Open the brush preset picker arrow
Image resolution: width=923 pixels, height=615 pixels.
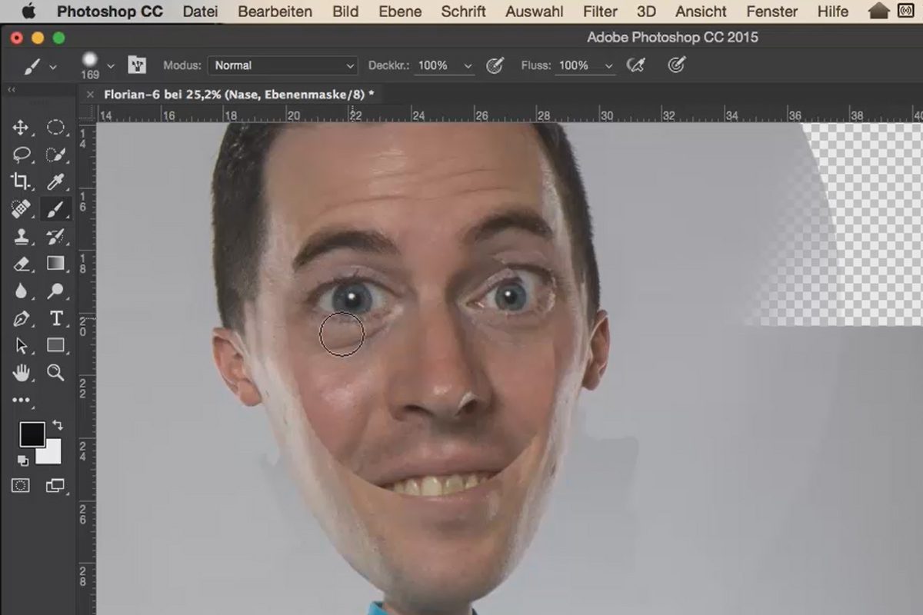(x=111, y=66)
